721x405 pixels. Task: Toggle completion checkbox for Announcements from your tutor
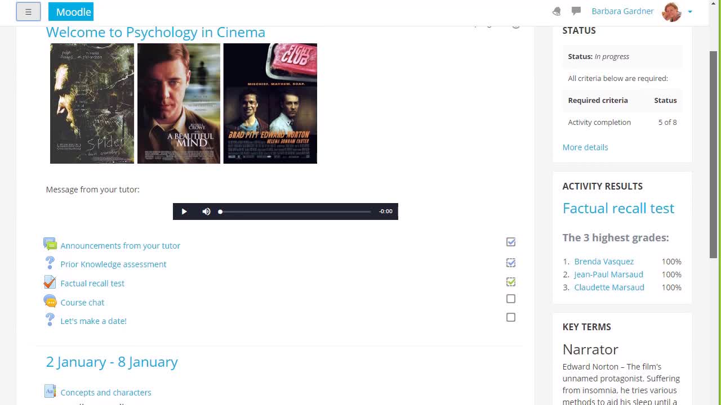[x=511, y=242]
